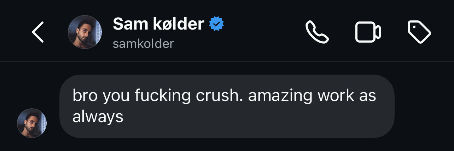Return to the inbox with the back arrow
The image size is (454, 151).
[38, 32]
